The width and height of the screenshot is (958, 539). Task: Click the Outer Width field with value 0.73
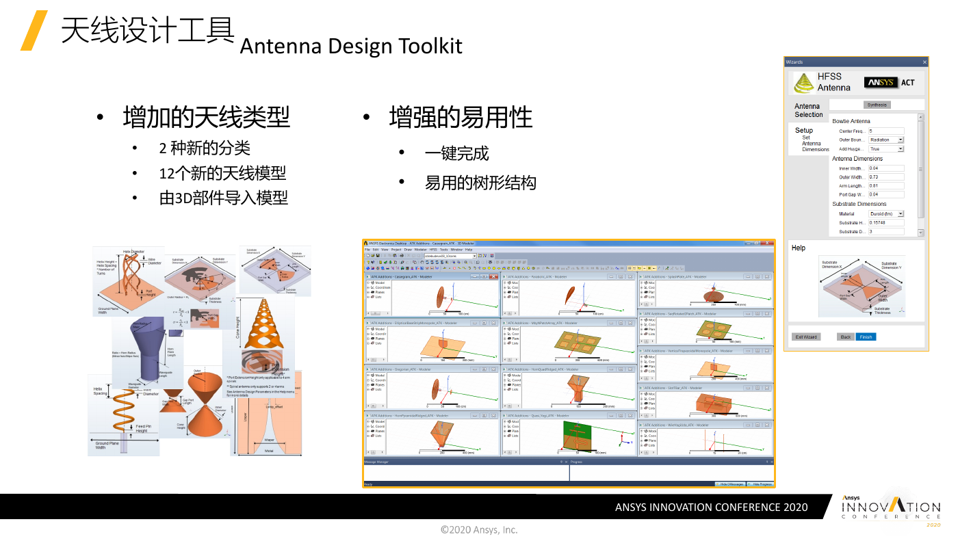tap(886, 177)
